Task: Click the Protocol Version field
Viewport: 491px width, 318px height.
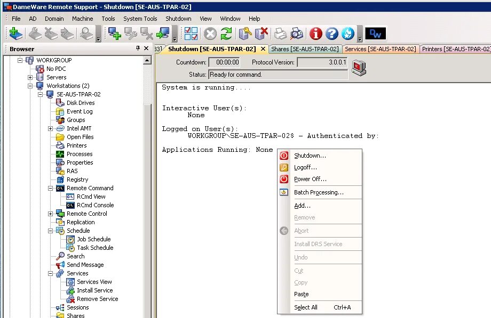Action: coord(322,62)
